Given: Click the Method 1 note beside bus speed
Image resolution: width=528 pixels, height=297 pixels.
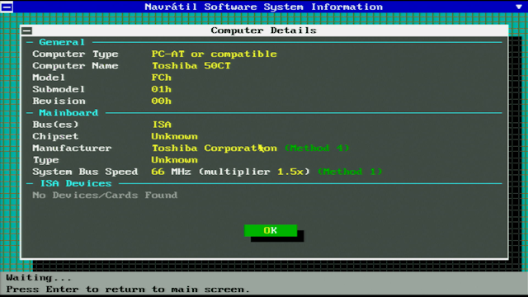Looking at the screenshot, I should 350,172.
